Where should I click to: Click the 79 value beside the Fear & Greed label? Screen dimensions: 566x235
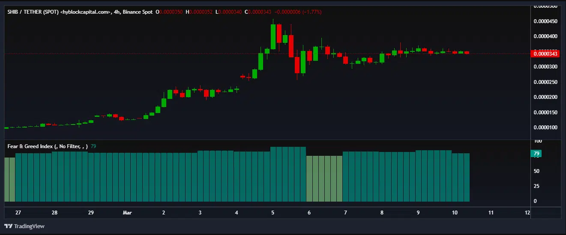pyautogui.click(x=93, y=146)
